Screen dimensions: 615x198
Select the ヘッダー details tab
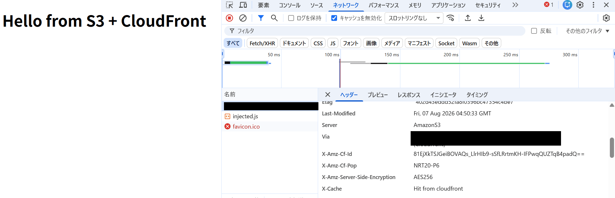coord(349,95)
